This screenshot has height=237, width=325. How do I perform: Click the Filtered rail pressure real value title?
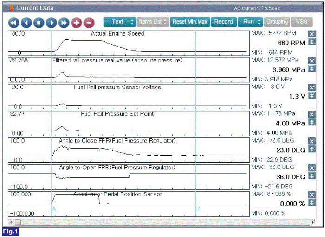coord(117,60)
